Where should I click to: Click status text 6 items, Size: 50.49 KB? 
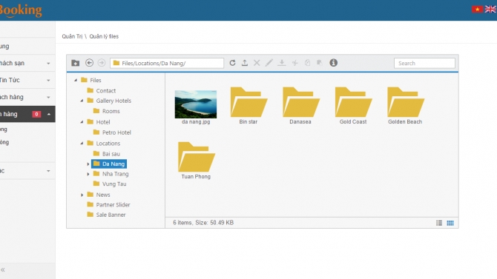203,223
